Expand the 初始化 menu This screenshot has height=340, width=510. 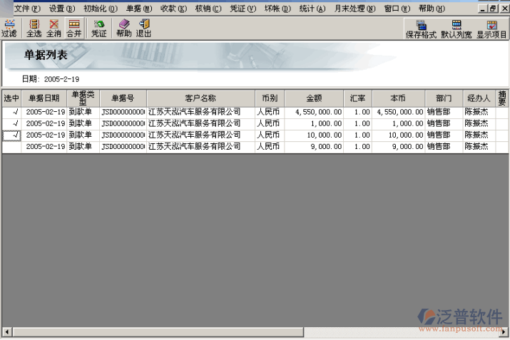(x=101, y=9)
